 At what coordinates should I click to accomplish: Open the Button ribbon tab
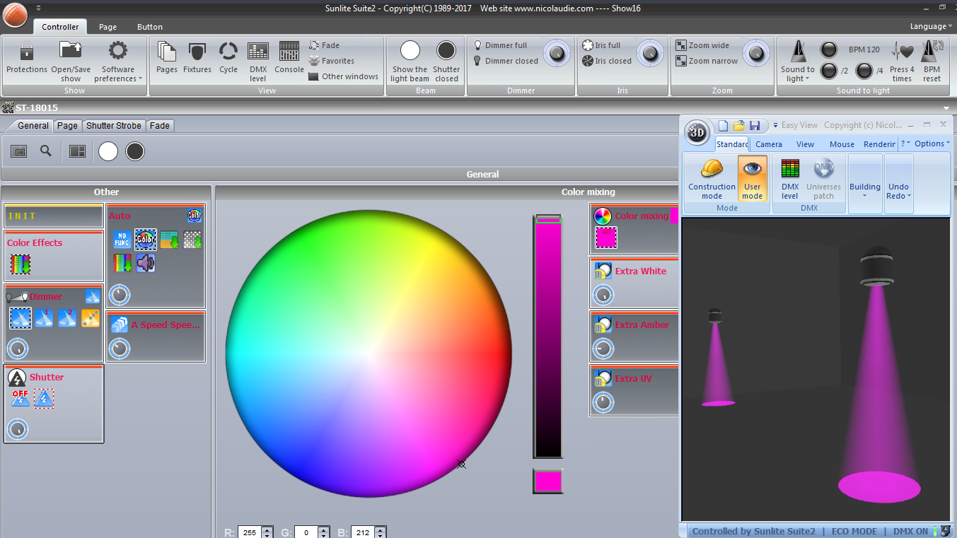point(150,27)
